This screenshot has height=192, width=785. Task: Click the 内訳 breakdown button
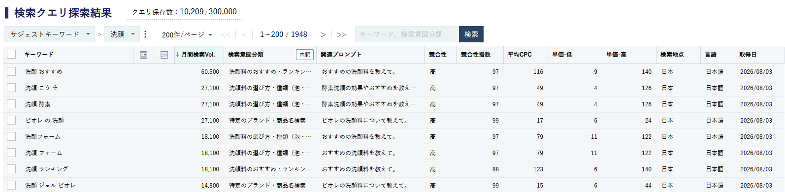click(305, 55)
